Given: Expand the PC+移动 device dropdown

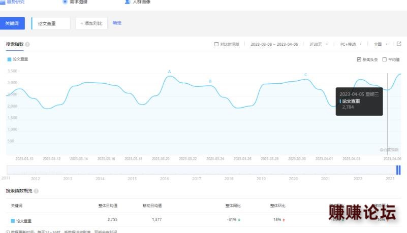Looking at the screenshot, I should click(x=351, y=44).
